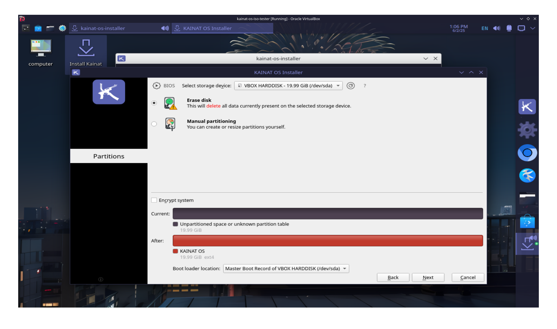Image resolution: width=557 pixels, height=329 pixels.
Task: Open the question mark help
Action: pos(365,86)
